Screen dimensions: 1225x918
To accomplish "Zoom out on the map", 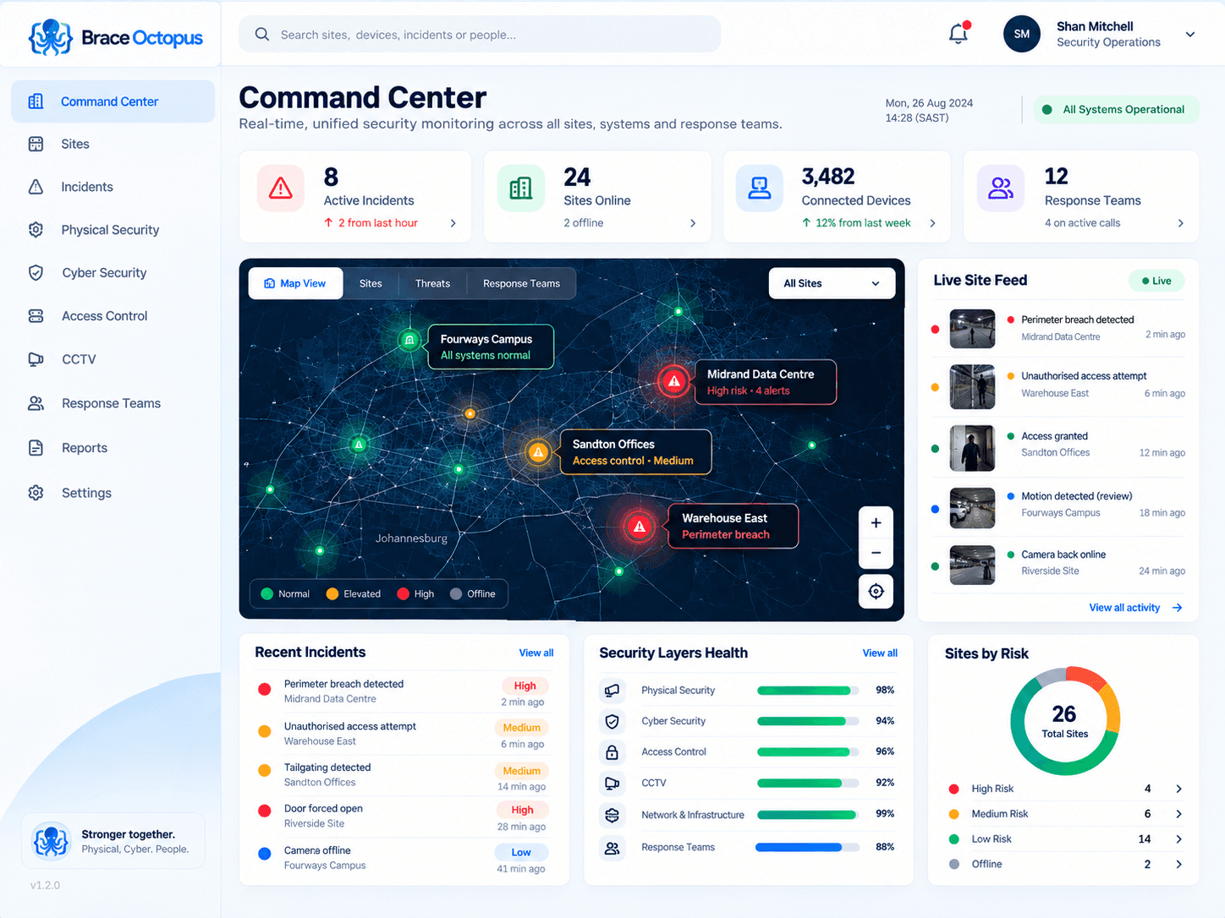I will [876, 553].
